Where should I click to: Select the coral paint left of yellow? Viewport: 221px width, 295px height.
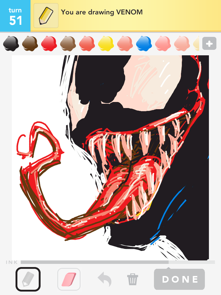click(x=87, y=44)
